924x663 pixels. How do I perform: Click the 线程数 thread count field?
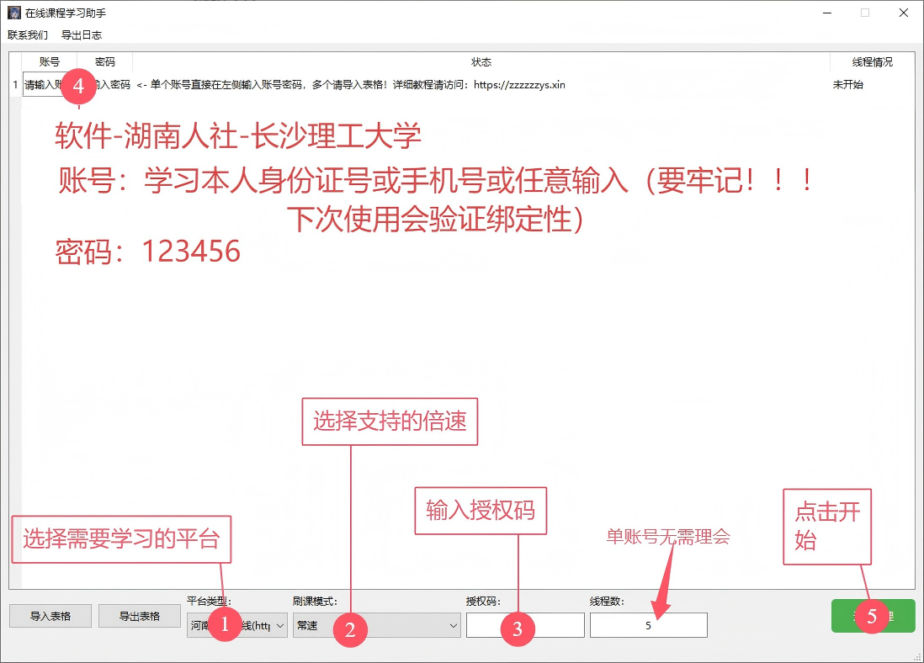648,625
